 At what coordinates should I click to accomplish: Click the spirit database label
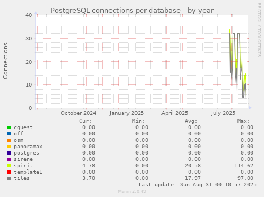(x=23, y=166)
